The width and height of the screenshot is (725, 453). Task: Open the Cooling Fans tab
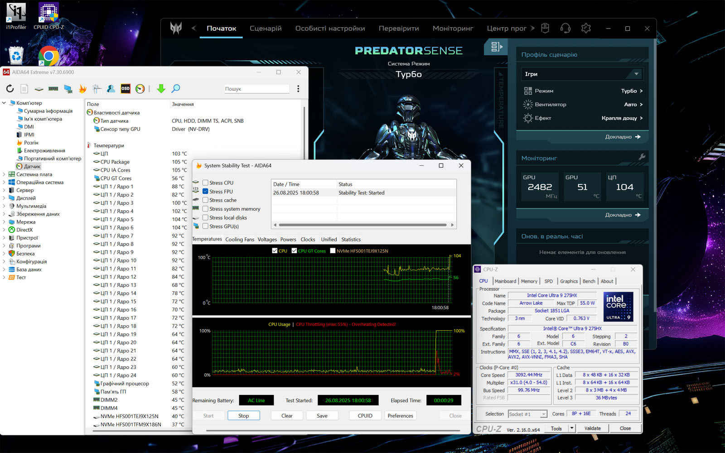(x=240, y=240)
